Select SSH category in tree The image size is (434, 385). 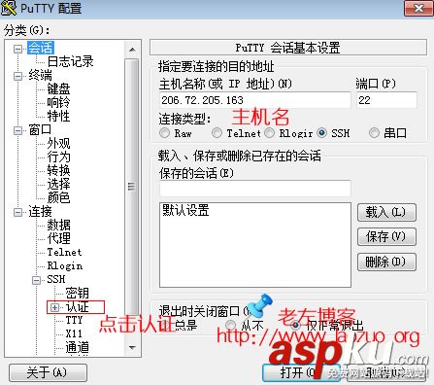click(56, 279)
